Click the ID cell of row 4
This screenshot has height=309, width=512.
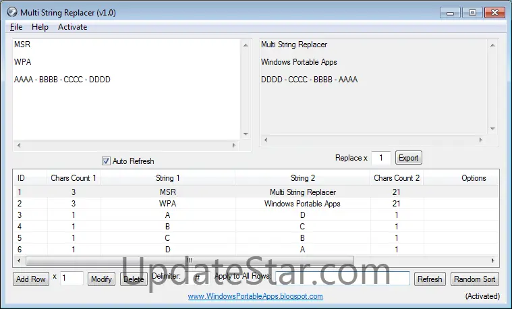pos(30,227)
